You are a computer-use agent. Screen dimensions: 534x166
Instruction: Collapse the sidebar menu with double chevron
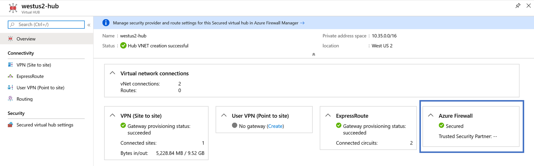[89, 25]
